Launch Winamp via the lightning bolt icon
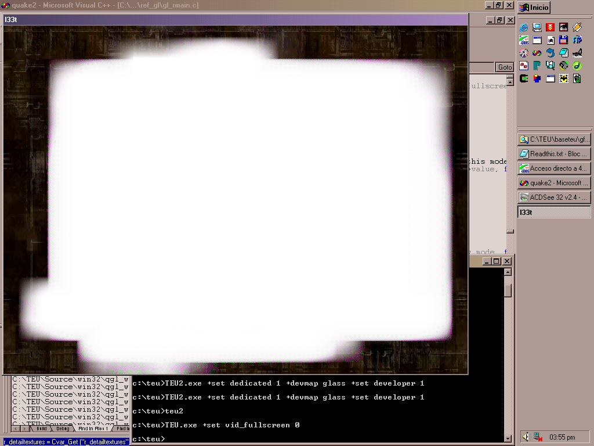Screen dimensions: 594x446 point(577,27)
